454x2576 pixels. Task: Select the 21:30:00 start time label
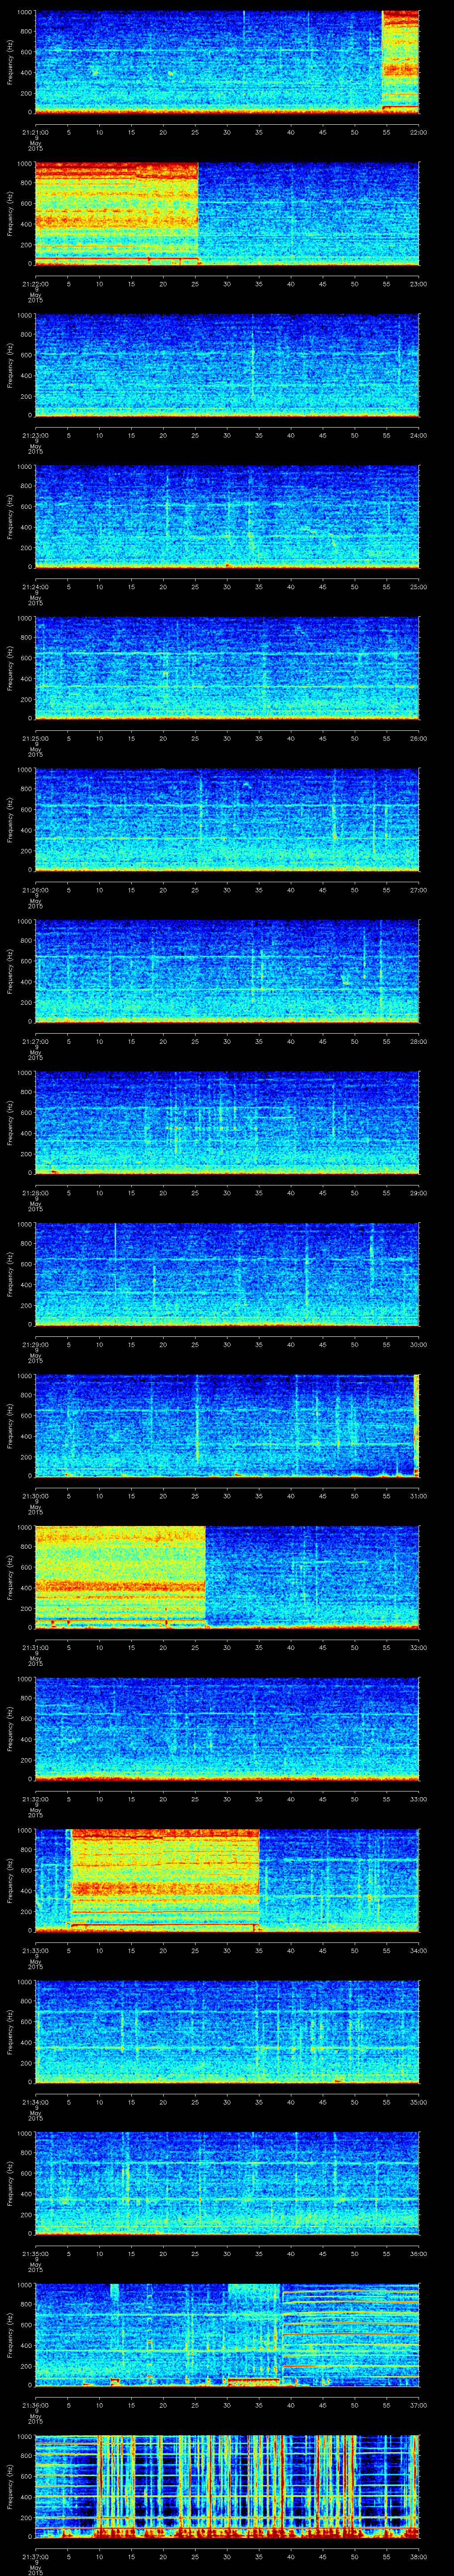[x=35, y=1496]
